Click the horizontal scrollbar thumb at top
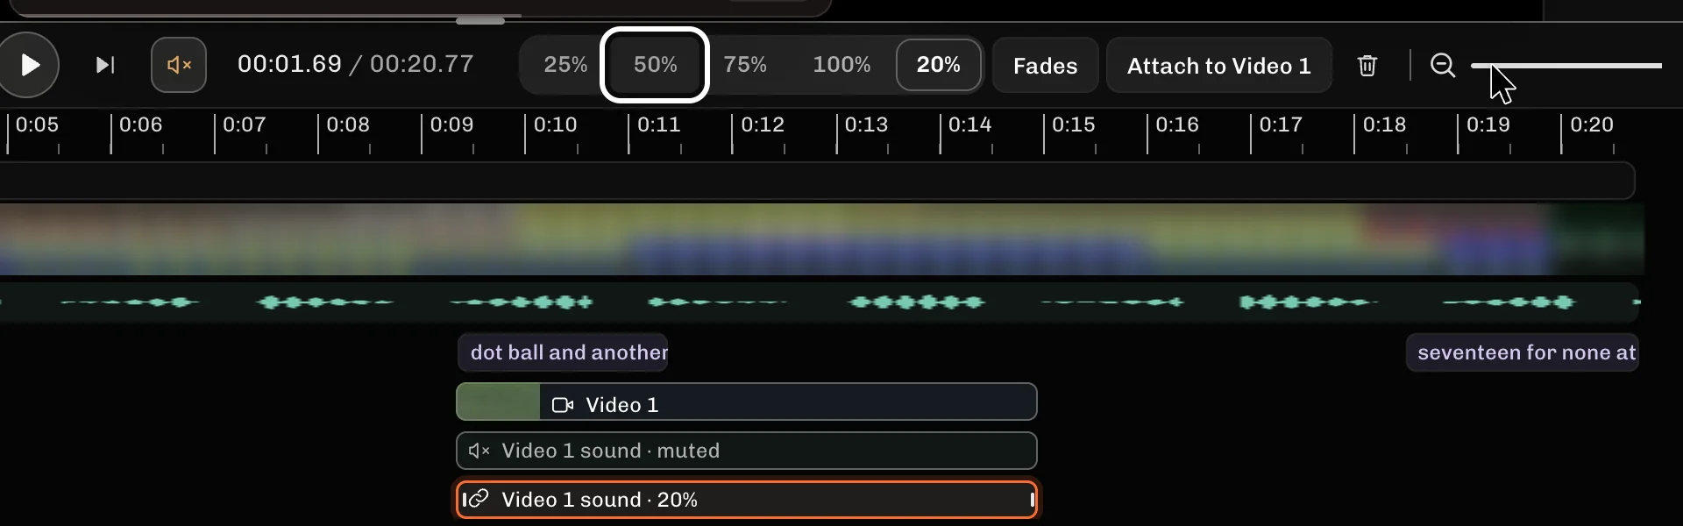 point(480,19)
